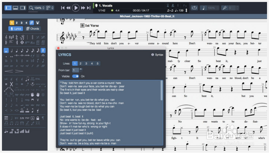
Task: Toggle the design mode icon
Action: pos(38,23)
